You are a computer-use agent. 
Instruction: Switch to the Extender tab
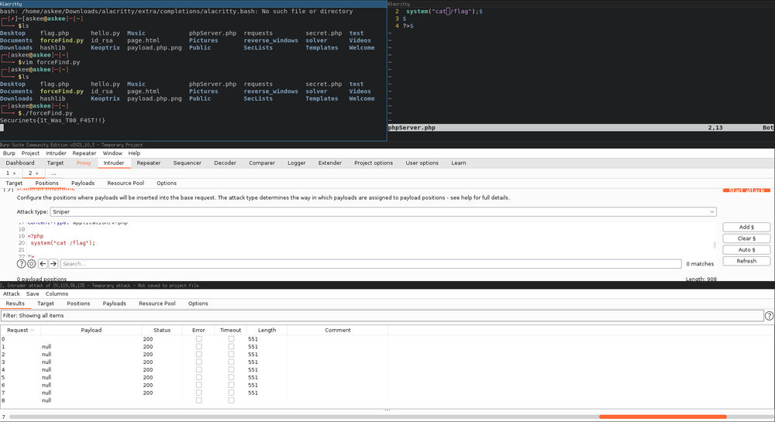click(x=329, y=163)
